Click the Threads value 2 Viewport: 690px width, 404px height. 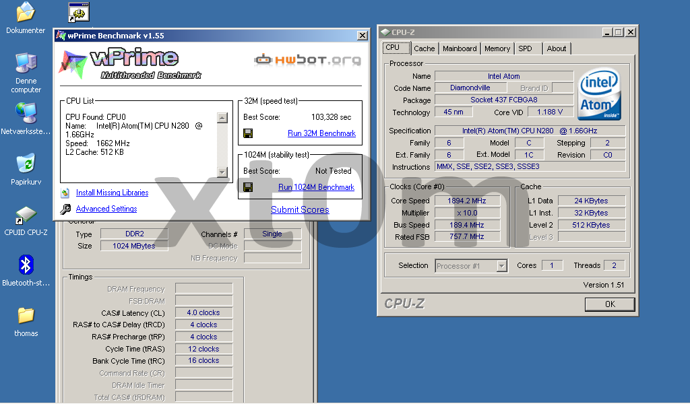pyautogui.click(x=615, y=265)
